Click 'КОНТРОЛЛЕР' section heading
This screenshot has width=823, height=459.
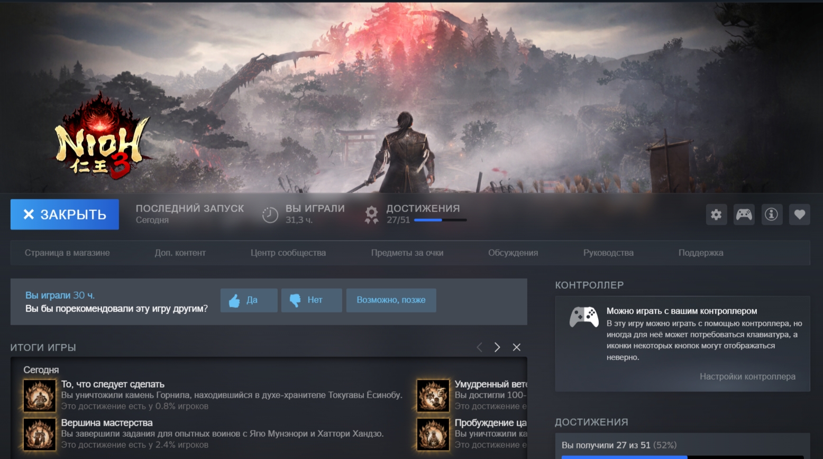click(589, 285)
